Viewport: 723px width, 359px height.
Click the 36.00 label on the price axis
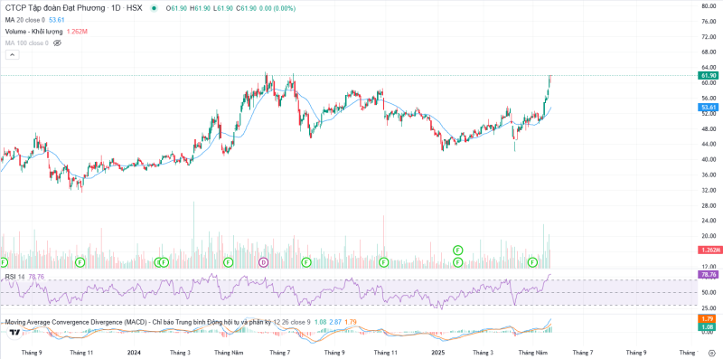[x=708, y=175]
